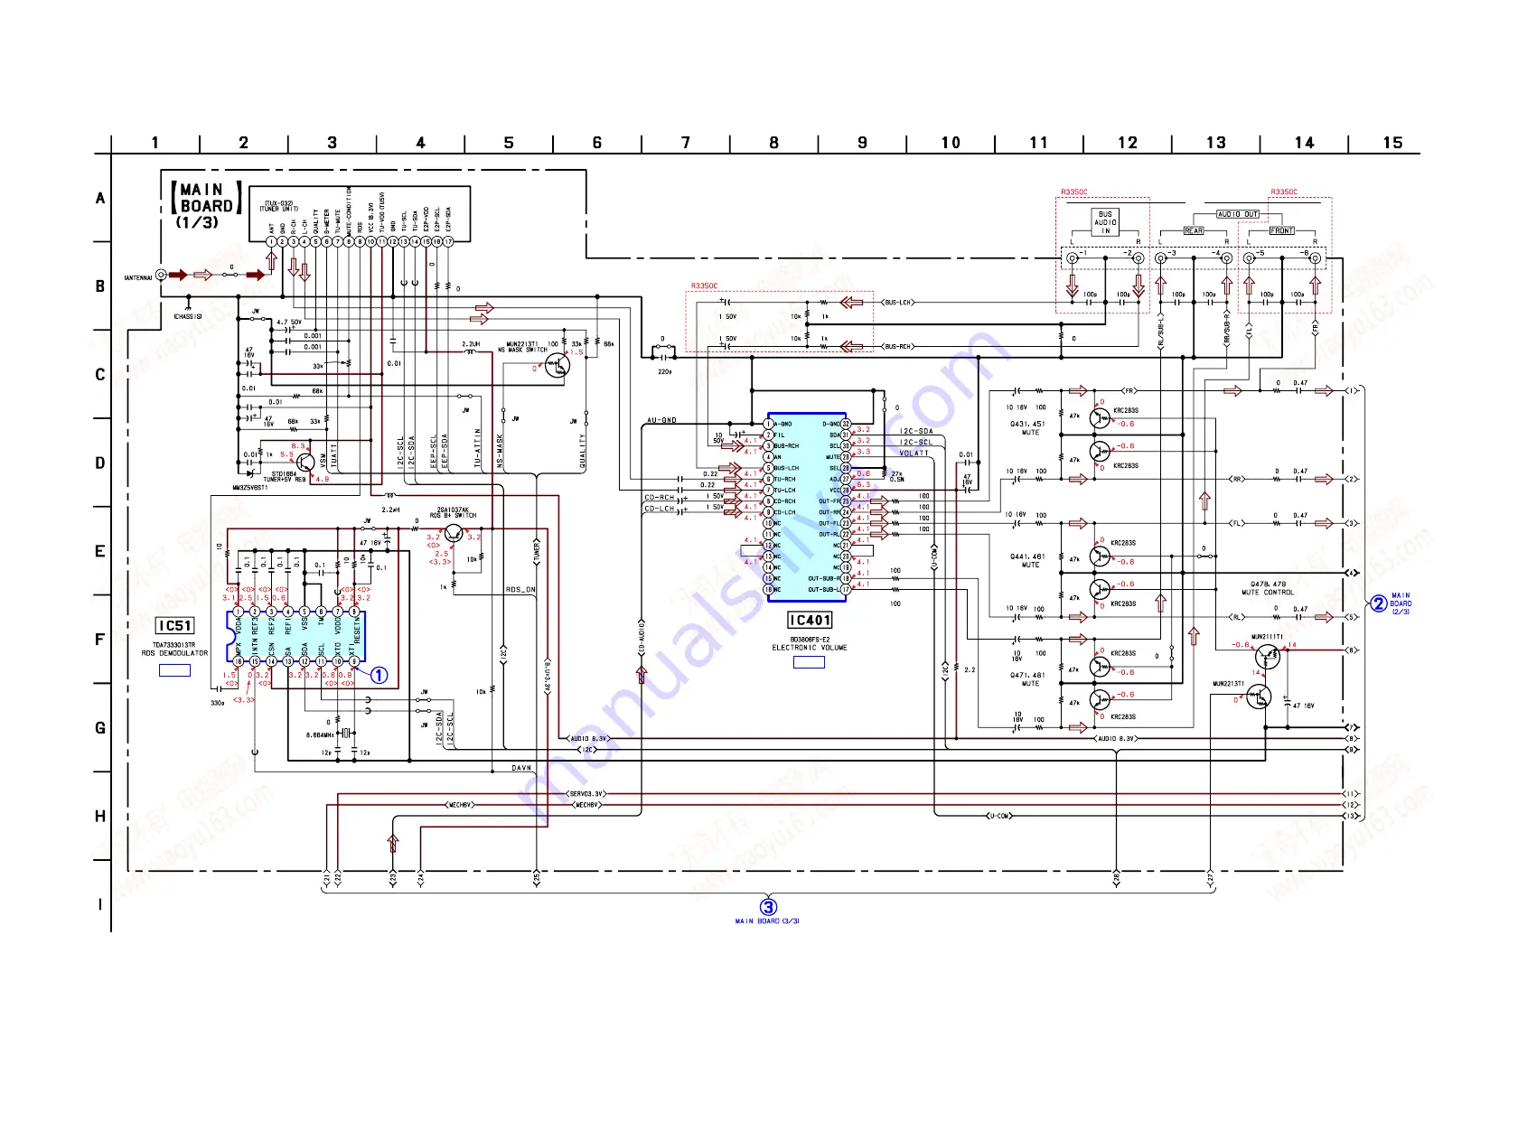Click the IC51 component label
Image resolution: width=1518 pixels, height=1141 pixels.
175,626
